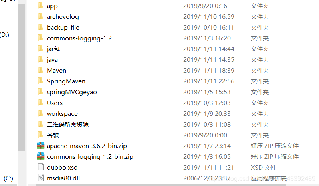Click the 谷歌 folder icon
Viewport: 319px width, 186px height.
[40, 135]
